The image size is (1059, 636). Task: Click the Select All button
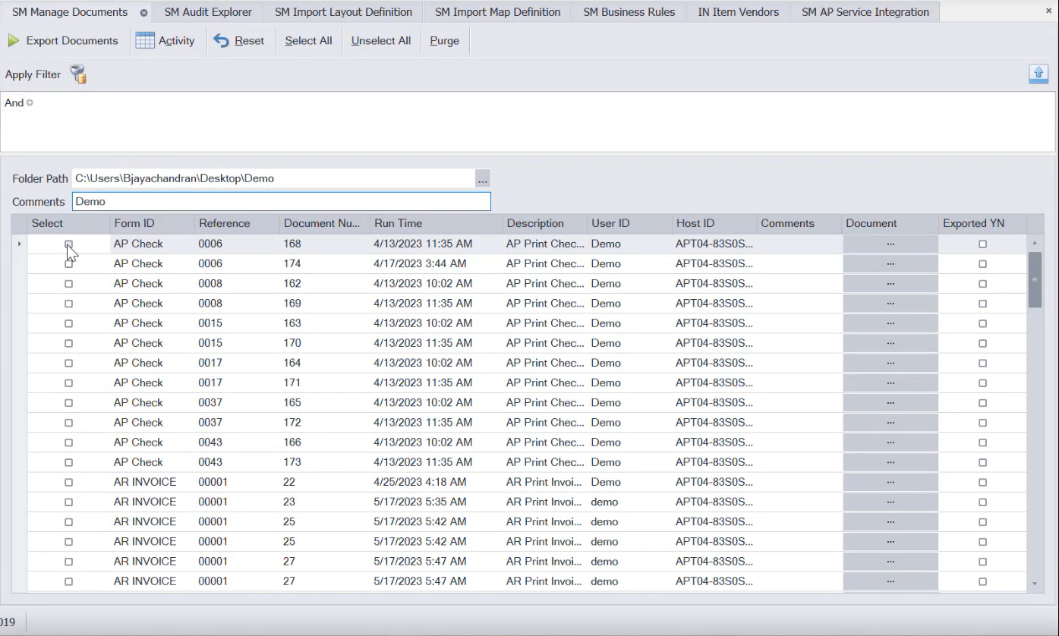pyautogui.click(x=308, y=41)
